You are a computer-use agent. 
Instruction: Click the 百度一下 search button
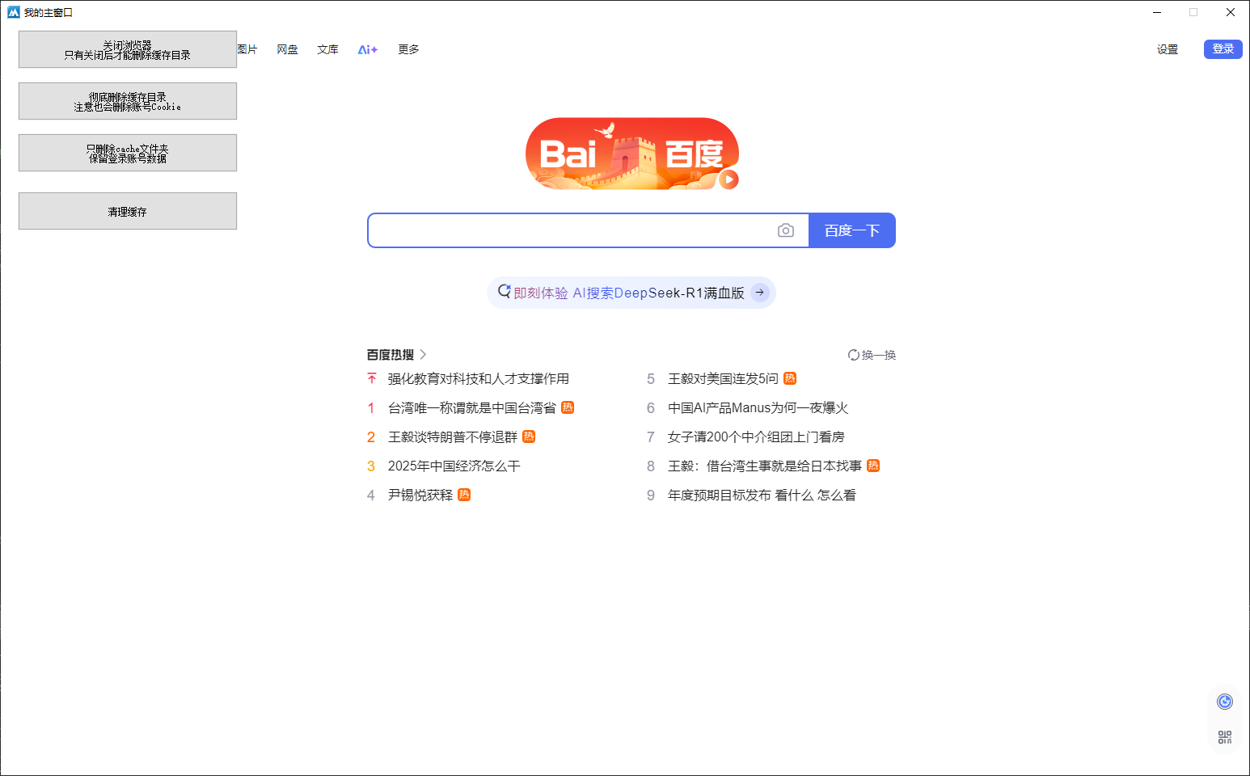coord(852,230)
